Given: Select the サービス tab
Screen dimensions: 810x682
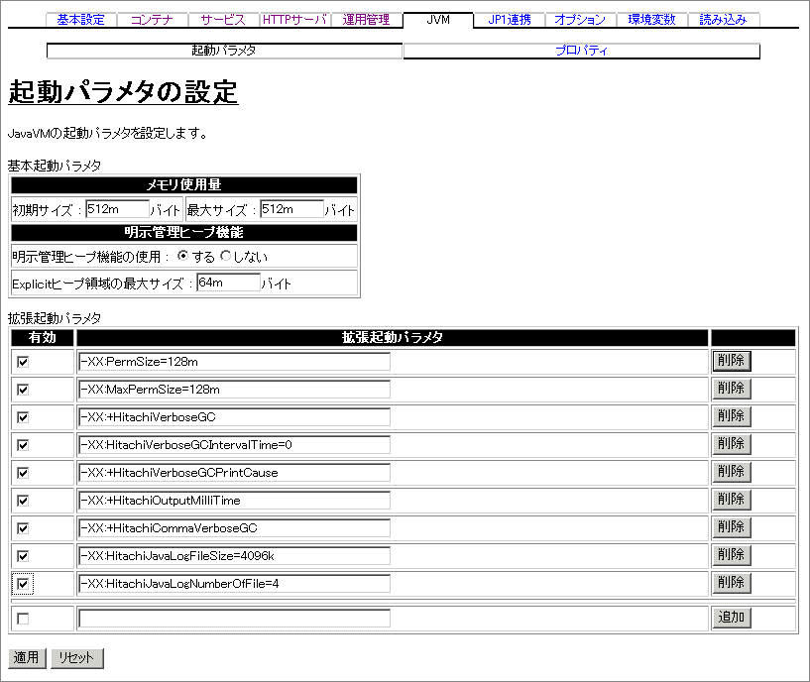Looking at the screenshot, I should click(x=222, y=19).
